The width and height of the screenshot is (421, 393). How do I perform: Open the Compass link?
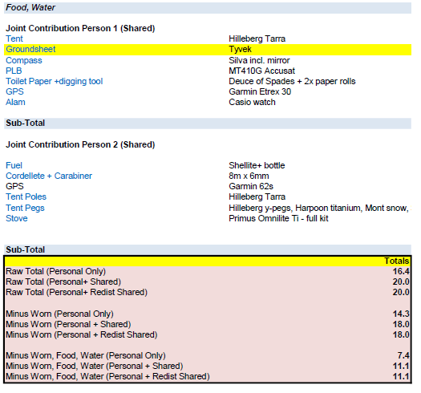click(x=24, y=60)
